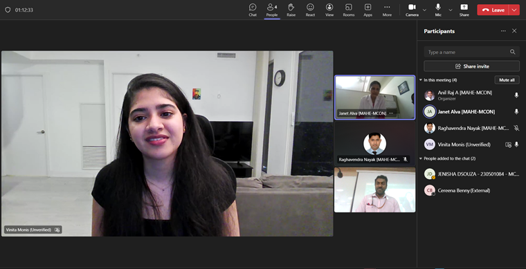Viewport: 526px width, 269px height.
Task: Collapse People added to the chat section
Action: [421, 158]
